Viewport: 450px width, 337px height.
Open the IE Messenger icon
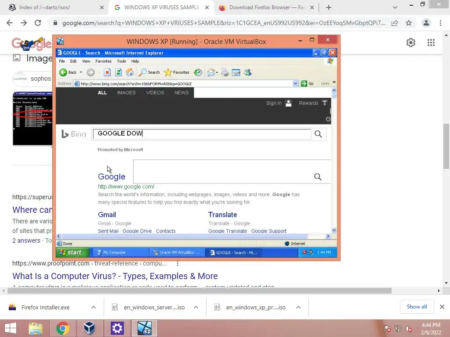(x=247, y=72)
